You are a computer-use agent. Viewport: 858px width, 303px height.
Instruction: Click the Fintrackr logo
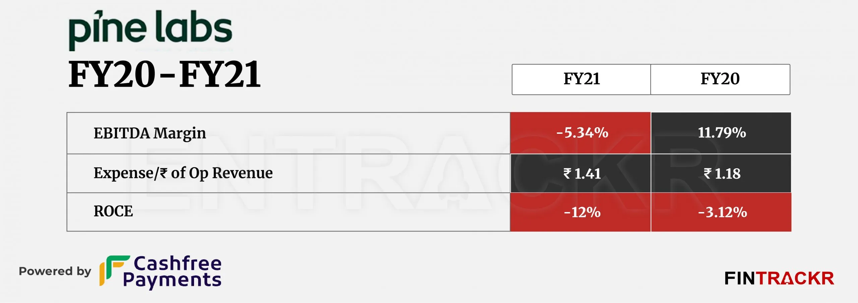[x=779, y=279]
